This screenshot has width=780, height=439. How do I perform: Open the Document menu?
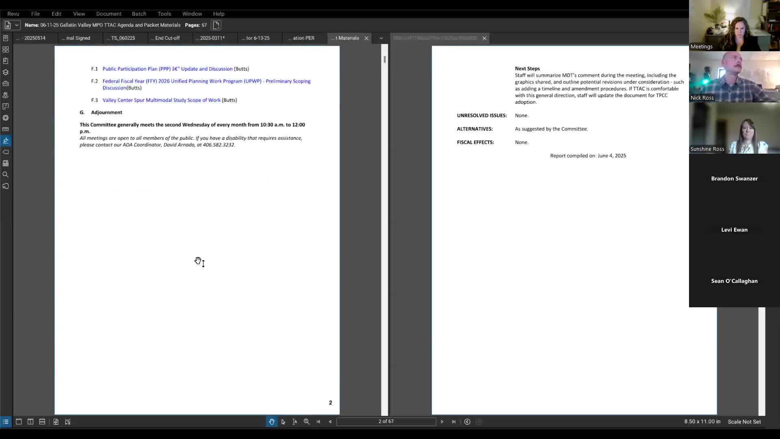[108, 14]
